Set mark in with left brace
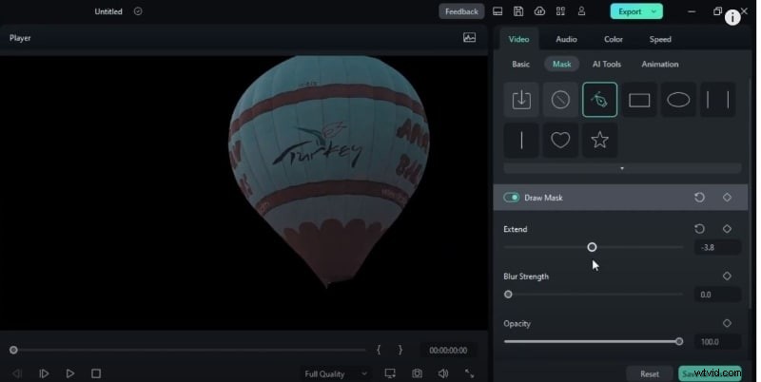The image size is (761, 382). (379, 350)
